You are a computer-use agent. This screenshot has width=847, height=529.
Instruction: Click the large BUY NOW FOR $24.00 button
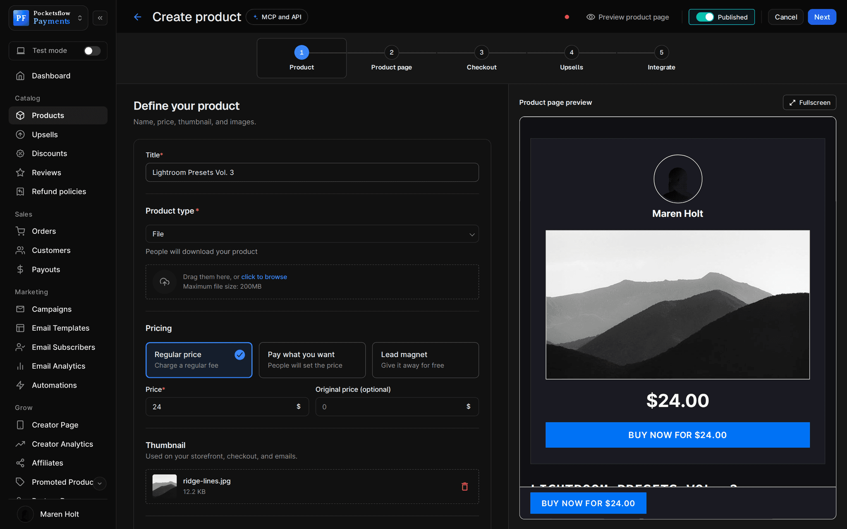tap(677, 435)
